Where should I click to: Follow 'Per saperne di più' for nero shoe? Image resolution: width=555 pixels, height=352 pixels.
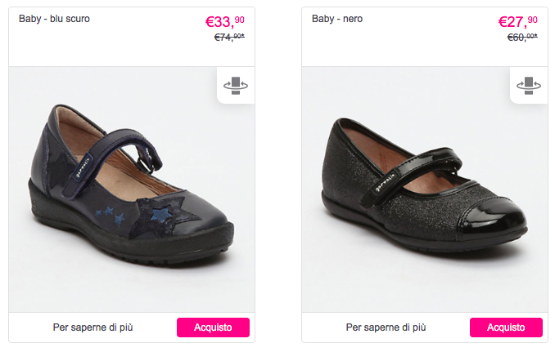(x=386, y=327)
